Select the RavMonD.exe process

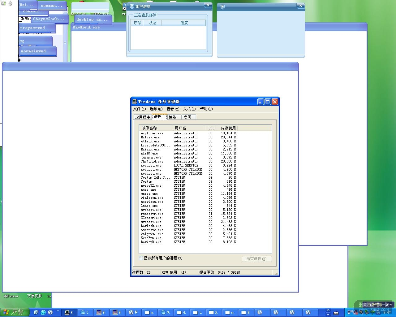[189, 242]
